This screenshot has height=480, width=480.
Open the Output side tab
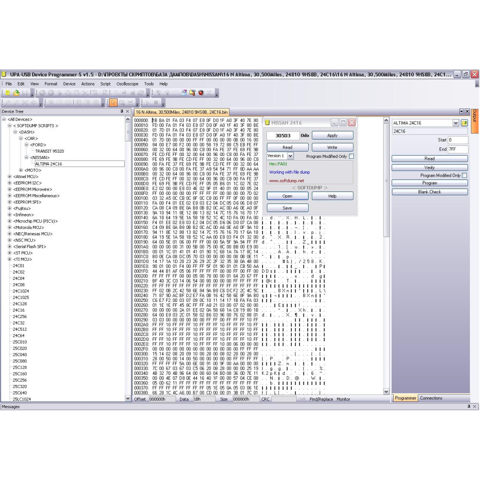pos(475,121)
